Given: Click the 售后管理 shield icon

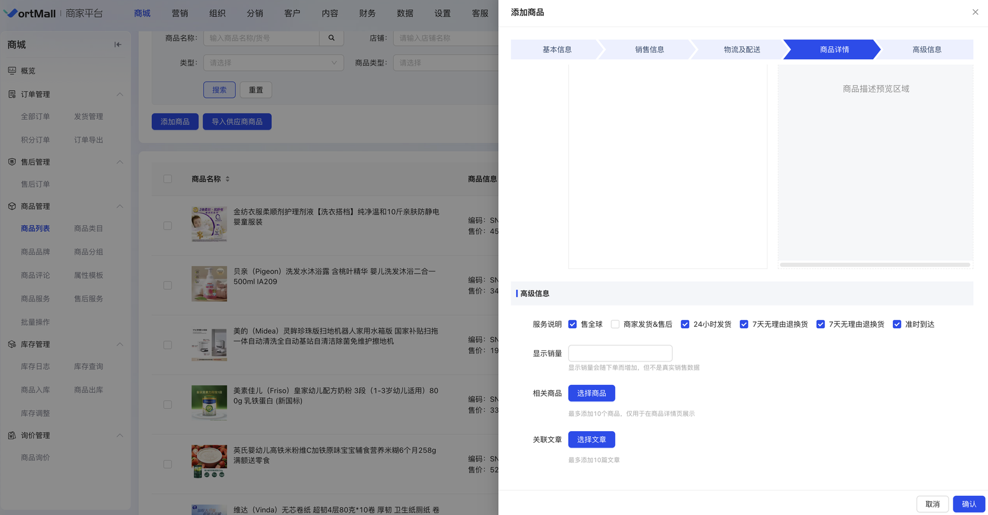Looking at the screenshot, I should click(12, 162).
